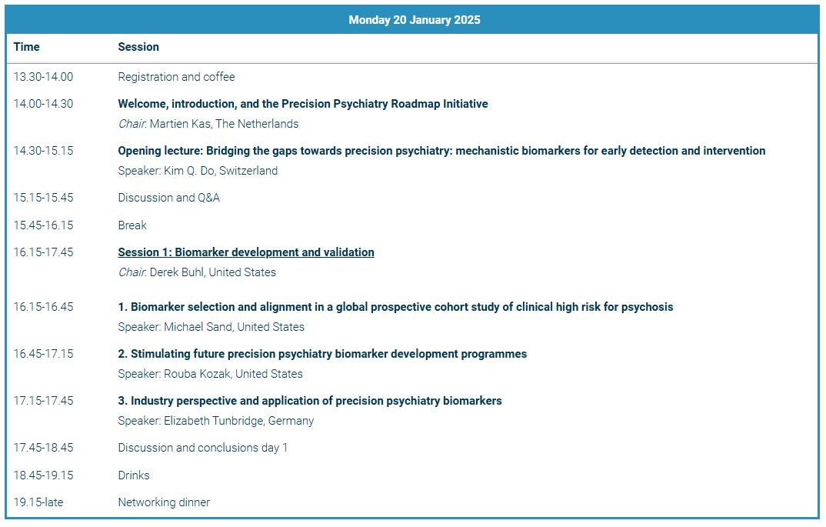This screenshot has height=527, width=826.
Task: Select Discussion and conclusions day 1
Action: pyautogui.click(x=203, y=448)
